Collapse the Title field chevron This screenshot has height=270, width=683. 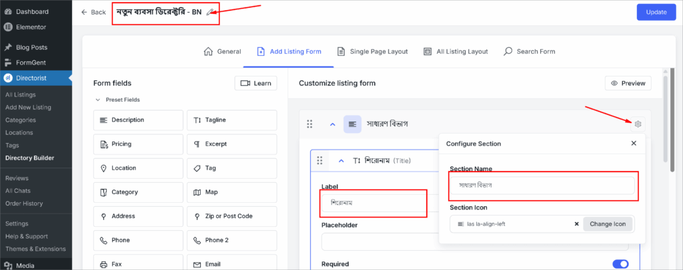click(341, 160)
